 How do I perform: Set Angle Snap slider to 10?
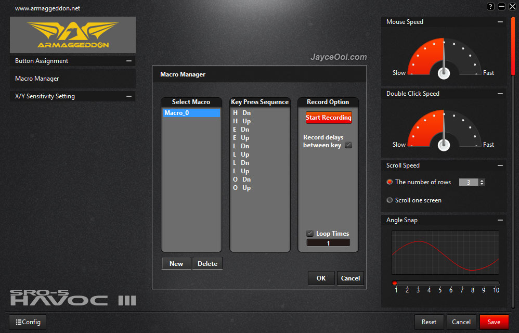click(x=496, y=283)
